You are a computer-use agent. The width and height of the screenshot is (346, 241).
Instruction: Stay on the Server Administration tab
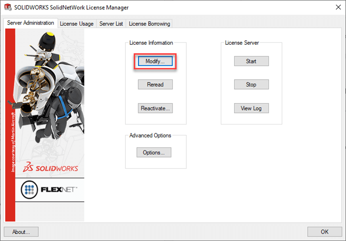point(31,23)
